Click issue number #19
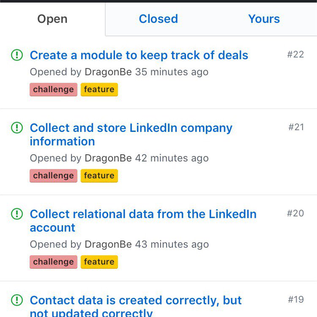 click(296, 300)
